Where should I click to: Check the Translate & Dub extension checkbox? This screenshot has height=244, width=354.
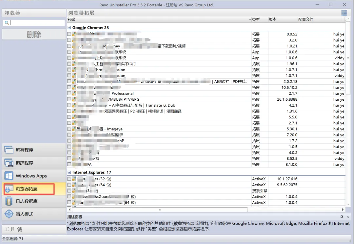tap(69, 105)
